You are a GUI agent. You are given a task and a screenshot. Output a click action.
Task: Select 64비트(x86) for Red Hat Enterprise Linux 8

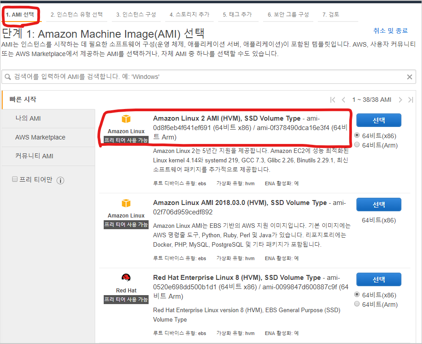pos(357,294)
